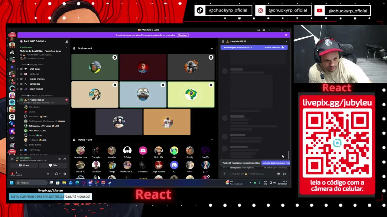
Task: Click audience member Jeremias_rpns avatar
Action: (80, 150)
